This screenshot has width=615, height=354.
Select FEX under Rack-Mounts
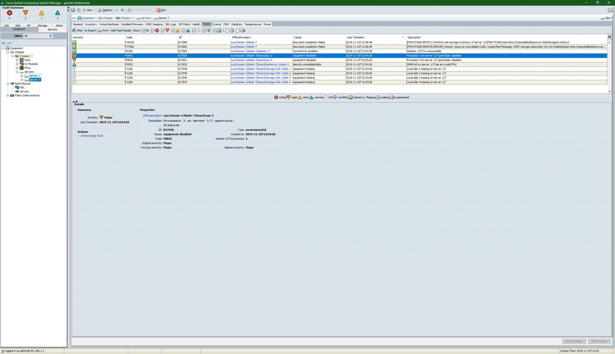[22, 88]
